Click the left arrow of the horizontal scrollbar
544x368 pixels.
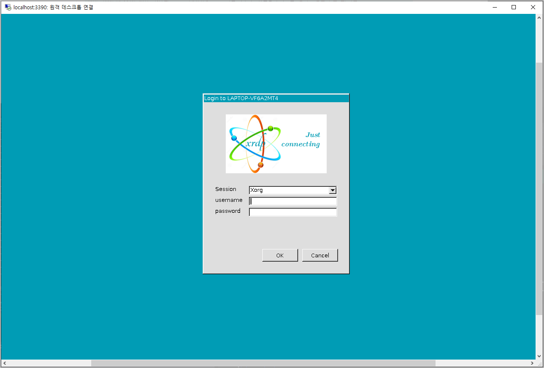pyautogui.click(x=5, y=363)
